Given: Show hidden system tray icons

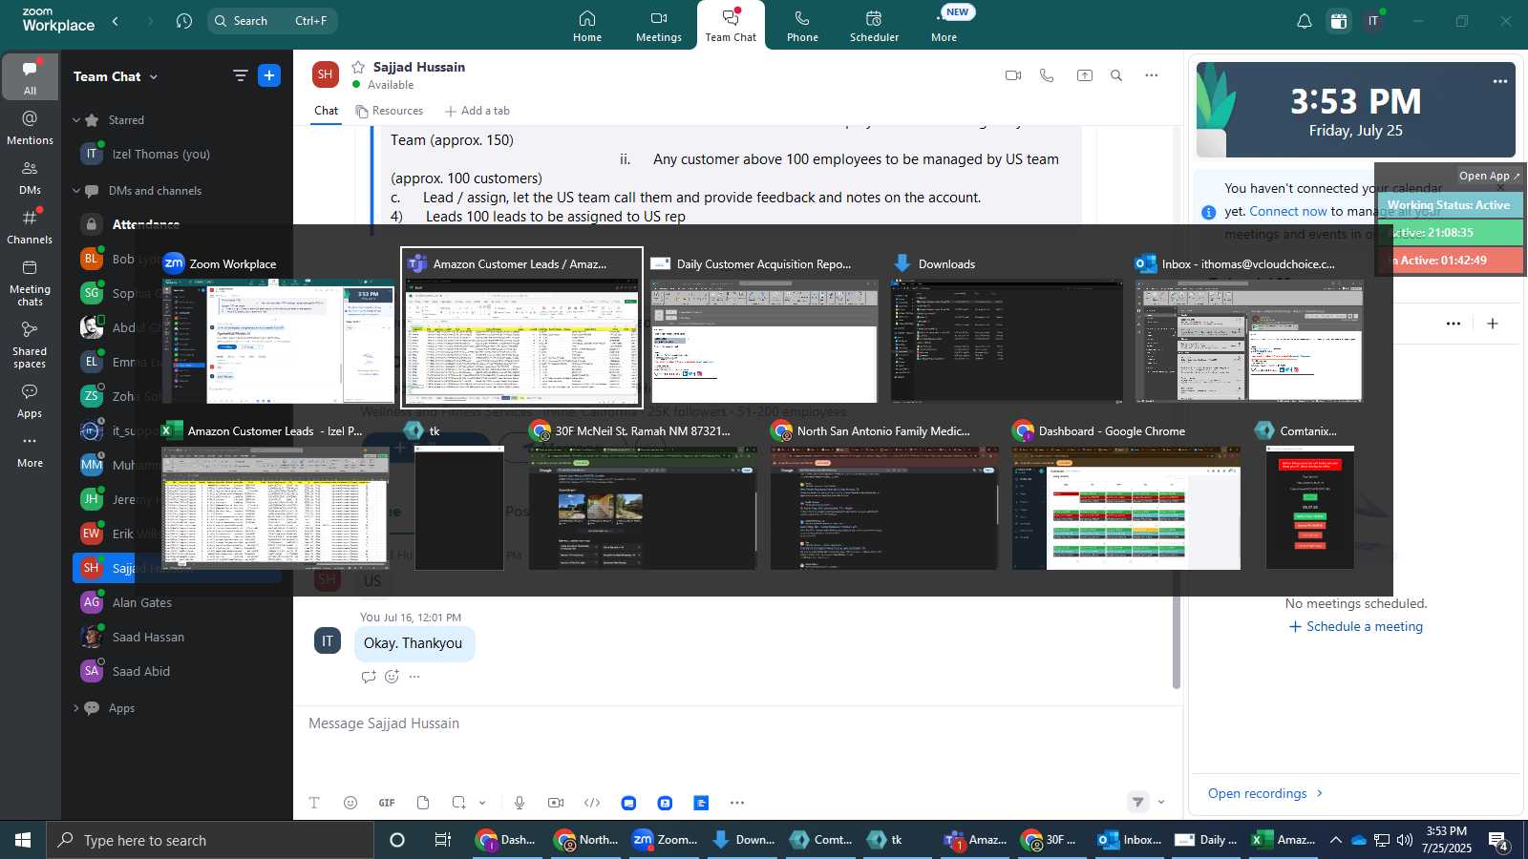Looking at the screenshot, I should 1335,840.
